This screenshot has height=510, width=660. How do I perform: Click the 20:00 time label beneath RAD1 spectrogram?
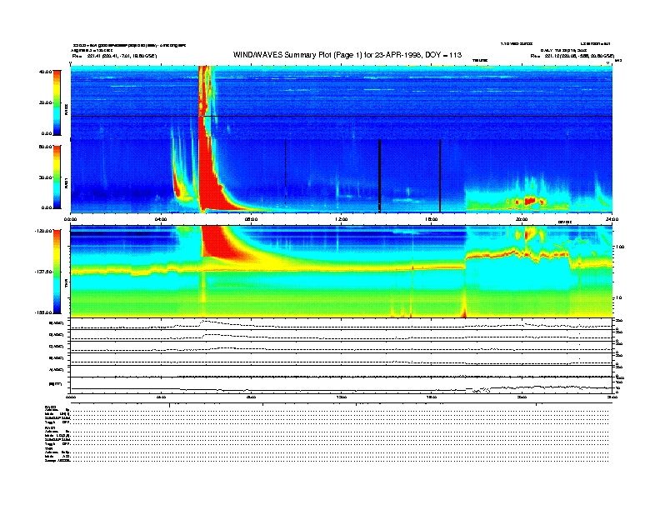522,219
